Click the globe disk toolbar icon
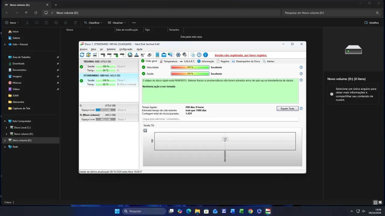This screenshot has width=385, height=216. (x=130, y=55)
